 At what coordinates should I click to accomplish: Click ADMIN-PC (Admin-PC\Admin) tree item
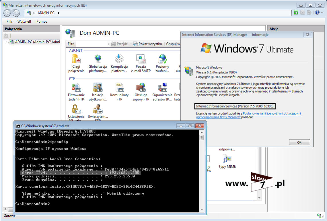coord(37,42)
